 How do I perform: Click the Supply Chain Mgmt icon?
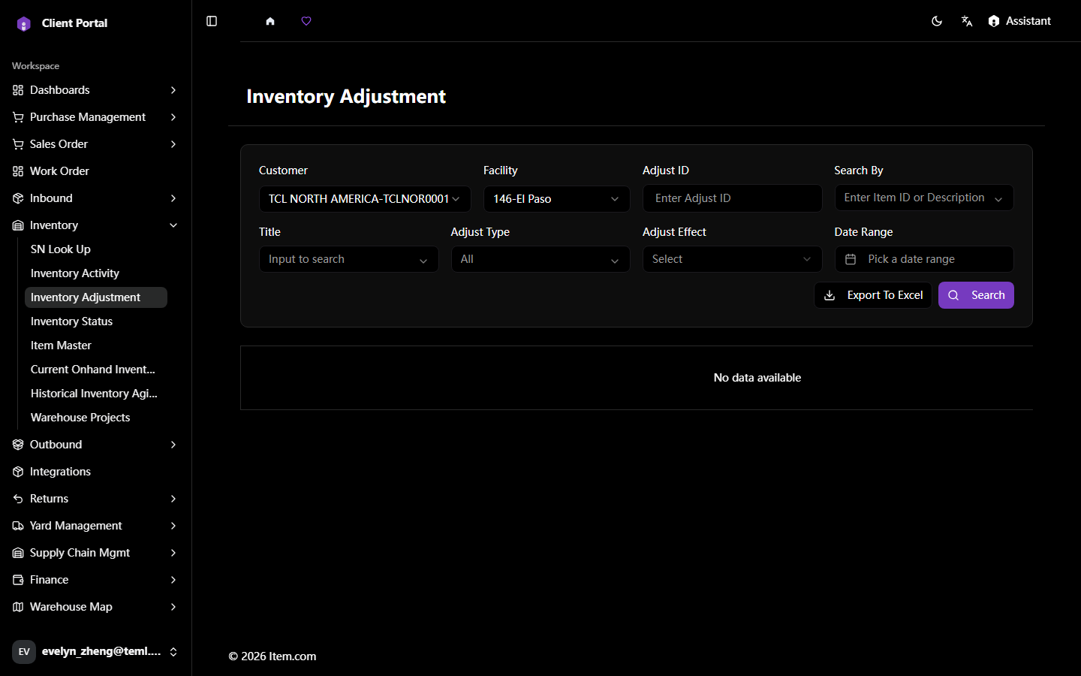coord(18,553)
